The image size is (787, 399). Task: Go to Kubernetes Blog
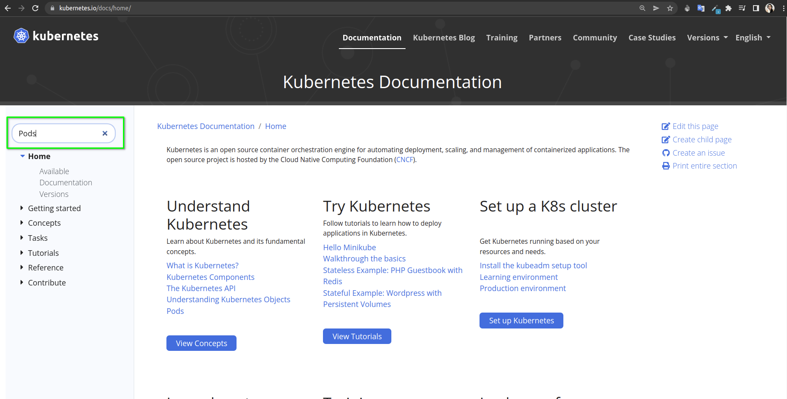pos(444,37)
